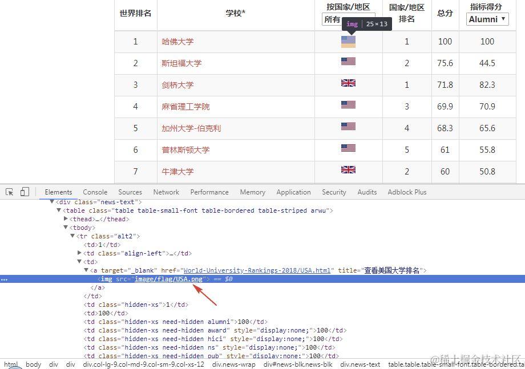Open the Network tab
The image size is (525, 369).
166,192
